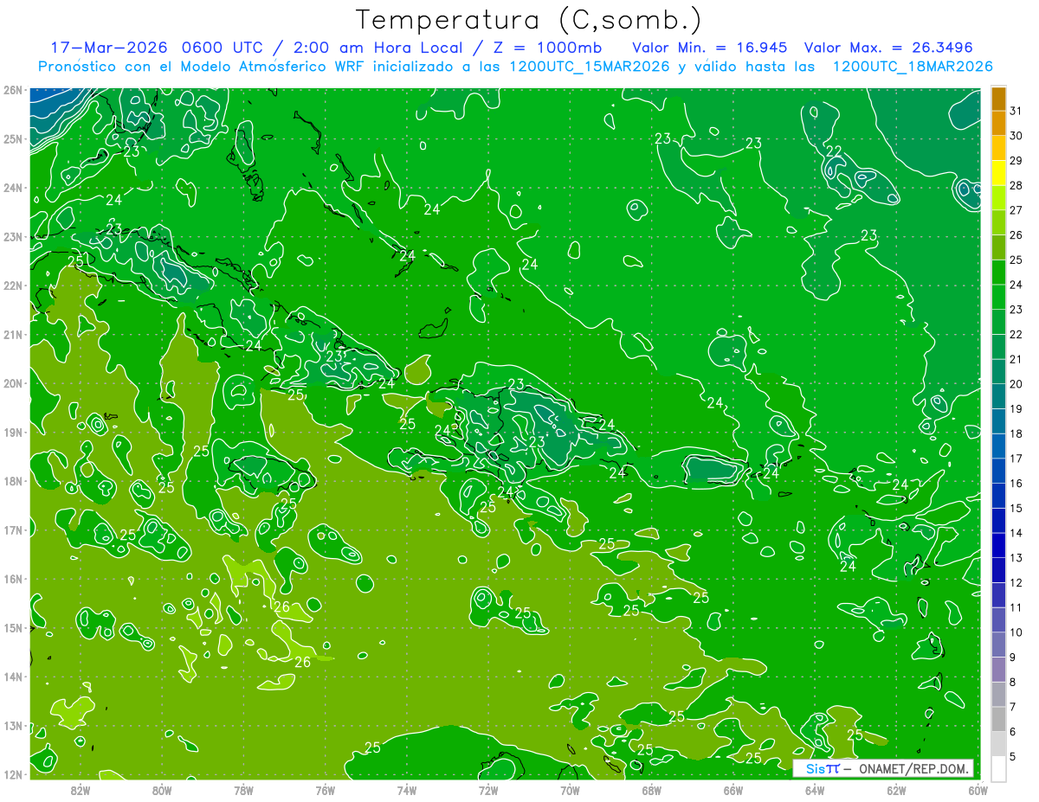1039x802 pixels.
Task: Click the 72W longitude axis label
Action: 487,790
